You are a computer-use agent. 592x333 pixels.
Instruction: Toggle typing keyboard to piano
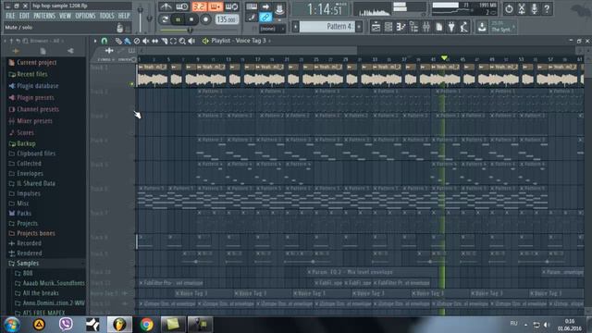252,6
